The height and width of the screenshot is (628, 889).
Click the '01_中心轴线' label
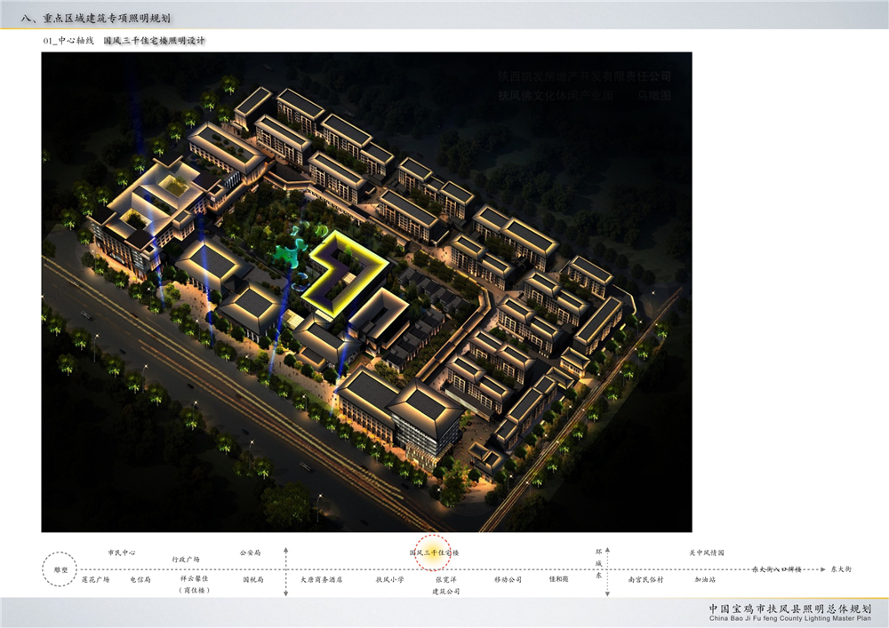(68, 41)
